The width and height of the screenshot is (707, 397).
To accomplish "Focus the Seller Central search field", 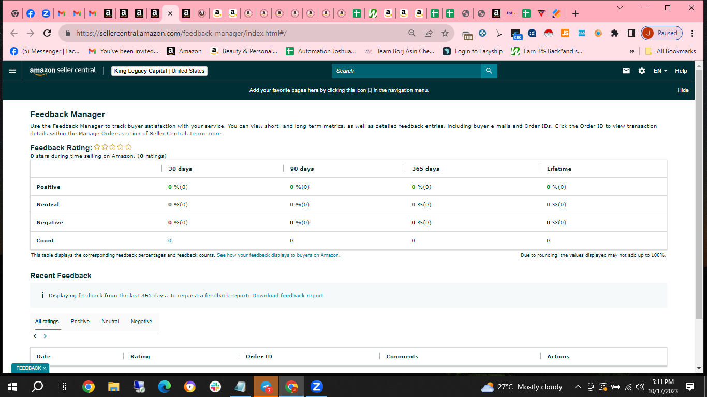I will coord(406,71).
